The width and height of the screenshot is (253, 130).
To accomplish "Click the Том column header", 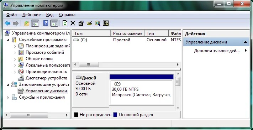I will pos(91,33).
